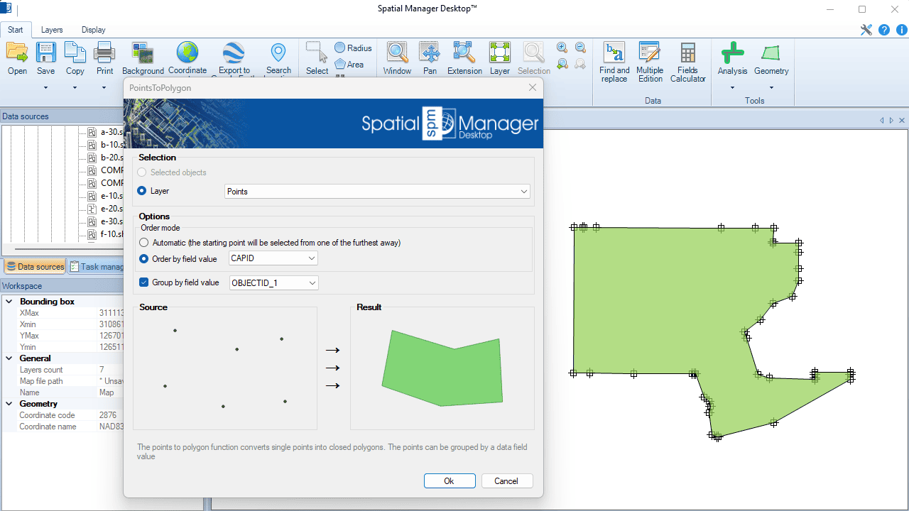The image size is (909, 511).
Task: Uncheck Group by field value checkbox
Action: coord(143,282)
